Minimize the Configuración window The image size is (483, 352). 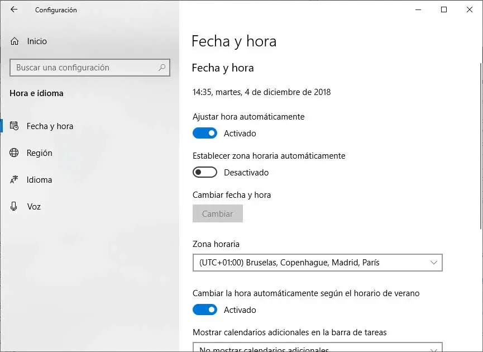(418, 9)
